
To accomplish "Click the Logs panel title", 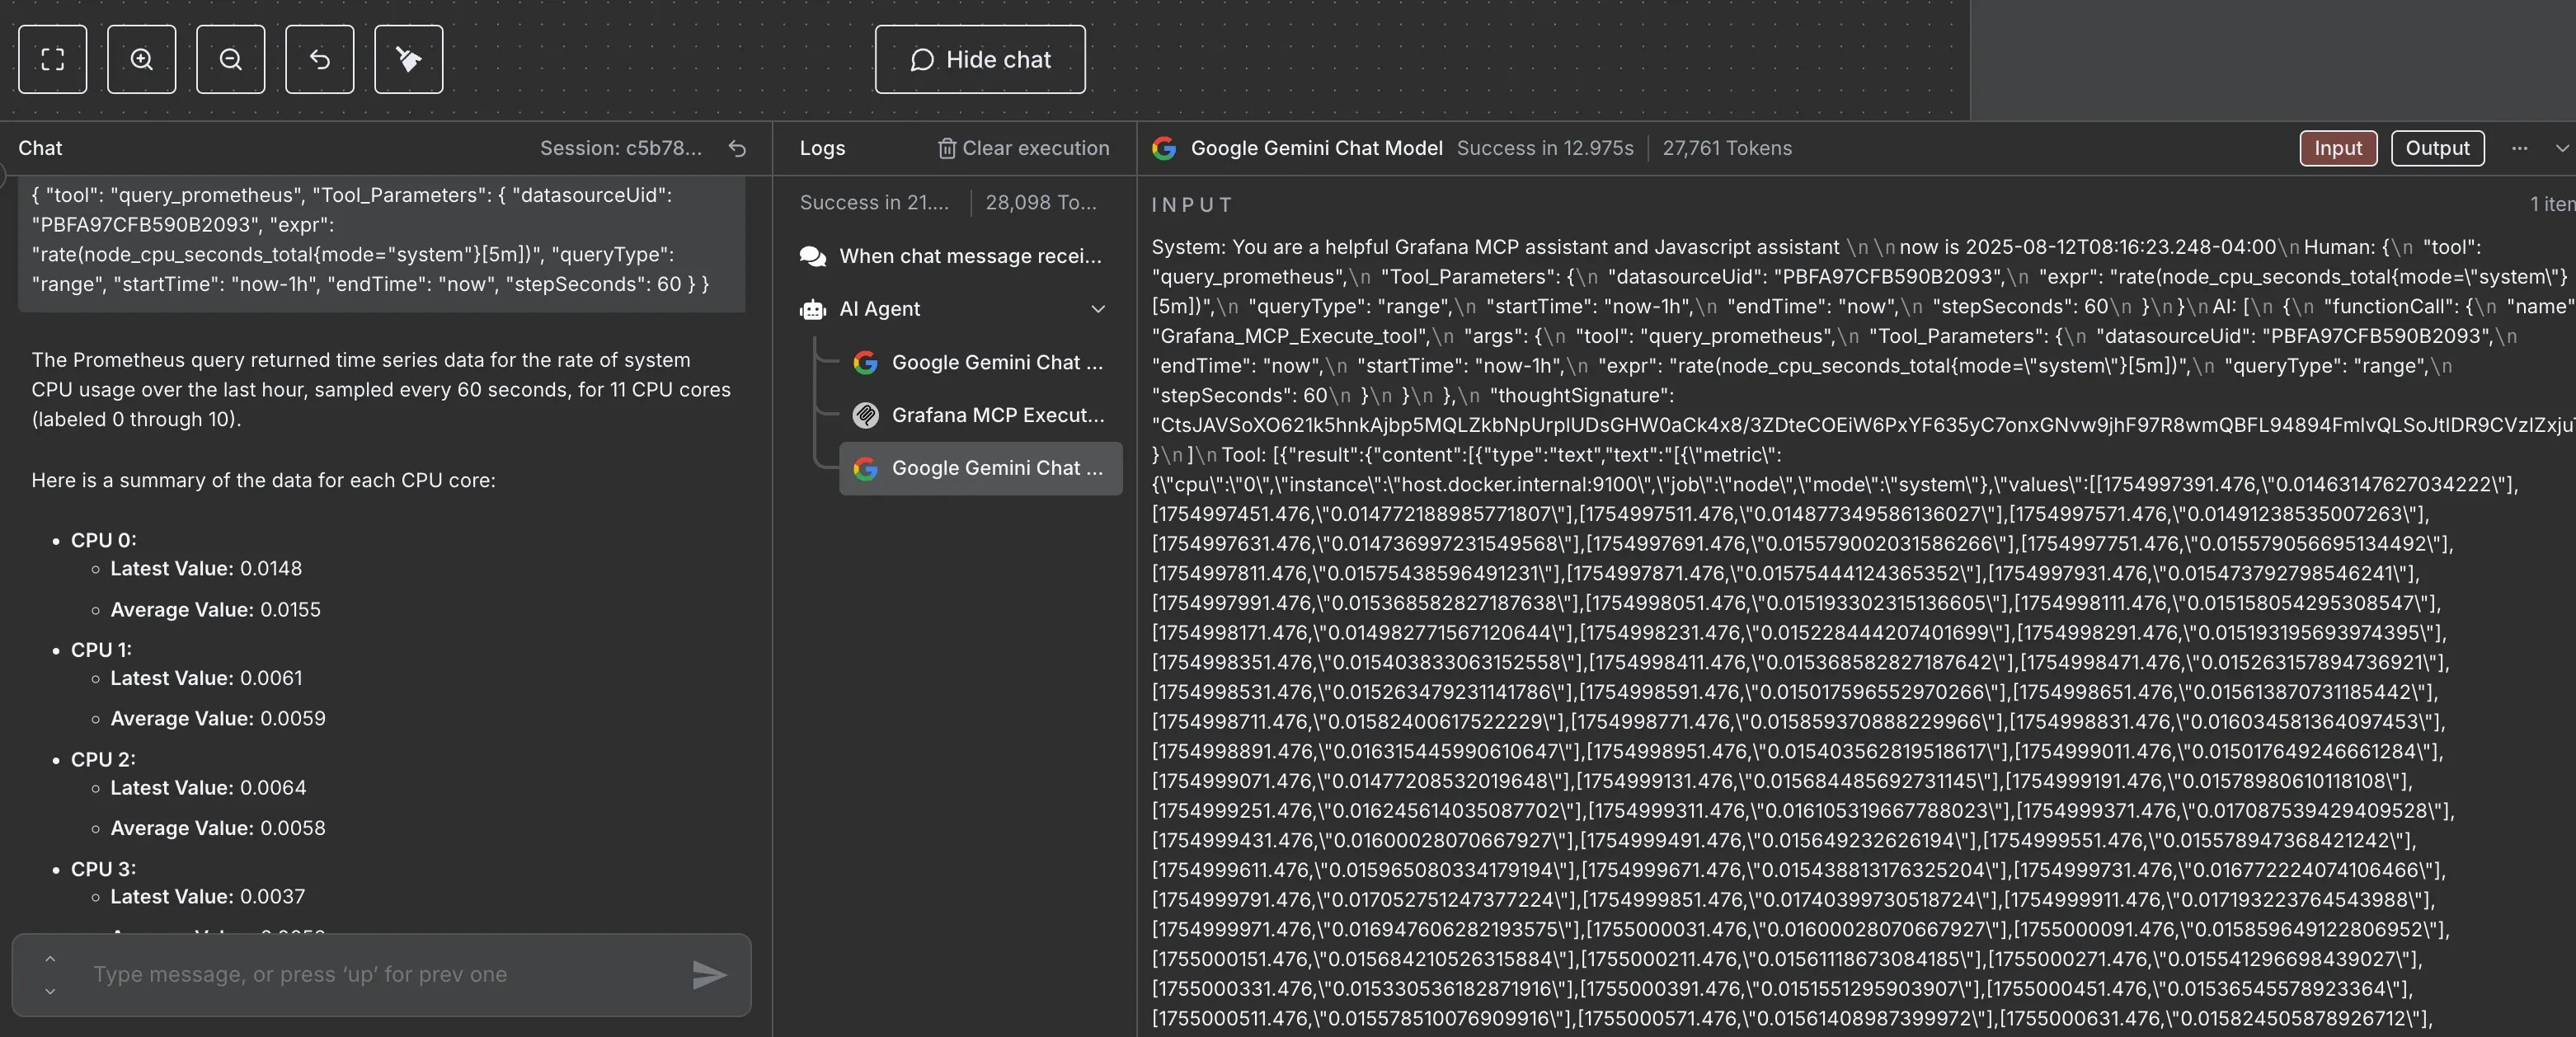I will (x=822, y=149).
